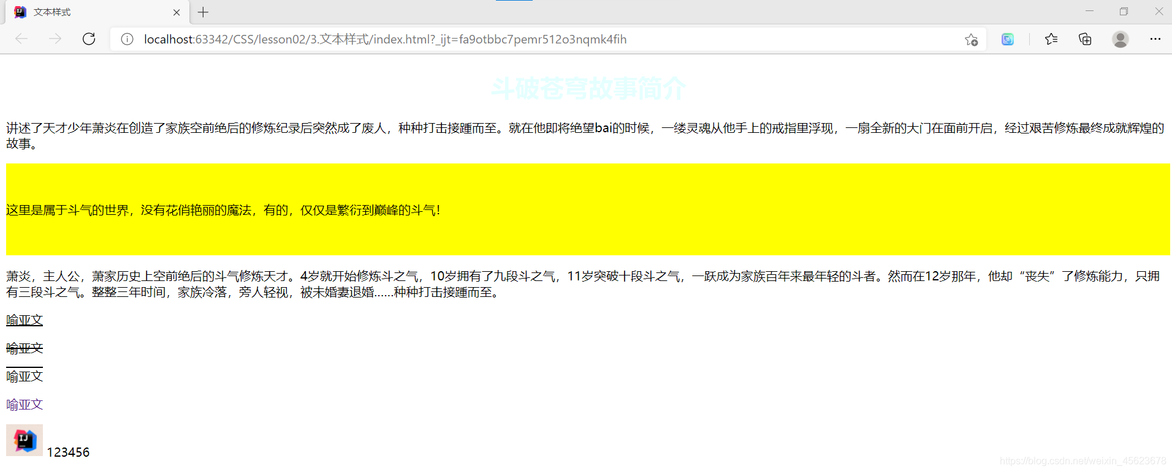Screen dimensions: 1172x472
Task: Open Settings and more menu
Action: point(1155,39)
